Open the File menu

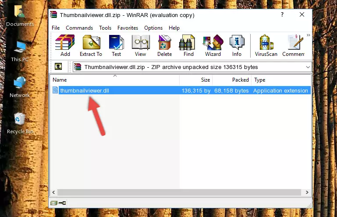pos(56,28)
